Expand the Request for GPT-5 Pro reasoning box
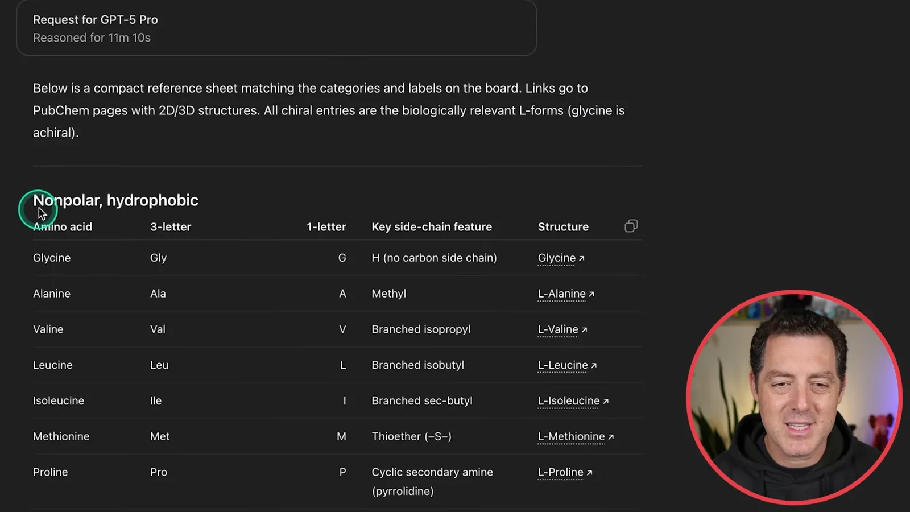Viewport: 910px width, 512px height. coord(276,28)
